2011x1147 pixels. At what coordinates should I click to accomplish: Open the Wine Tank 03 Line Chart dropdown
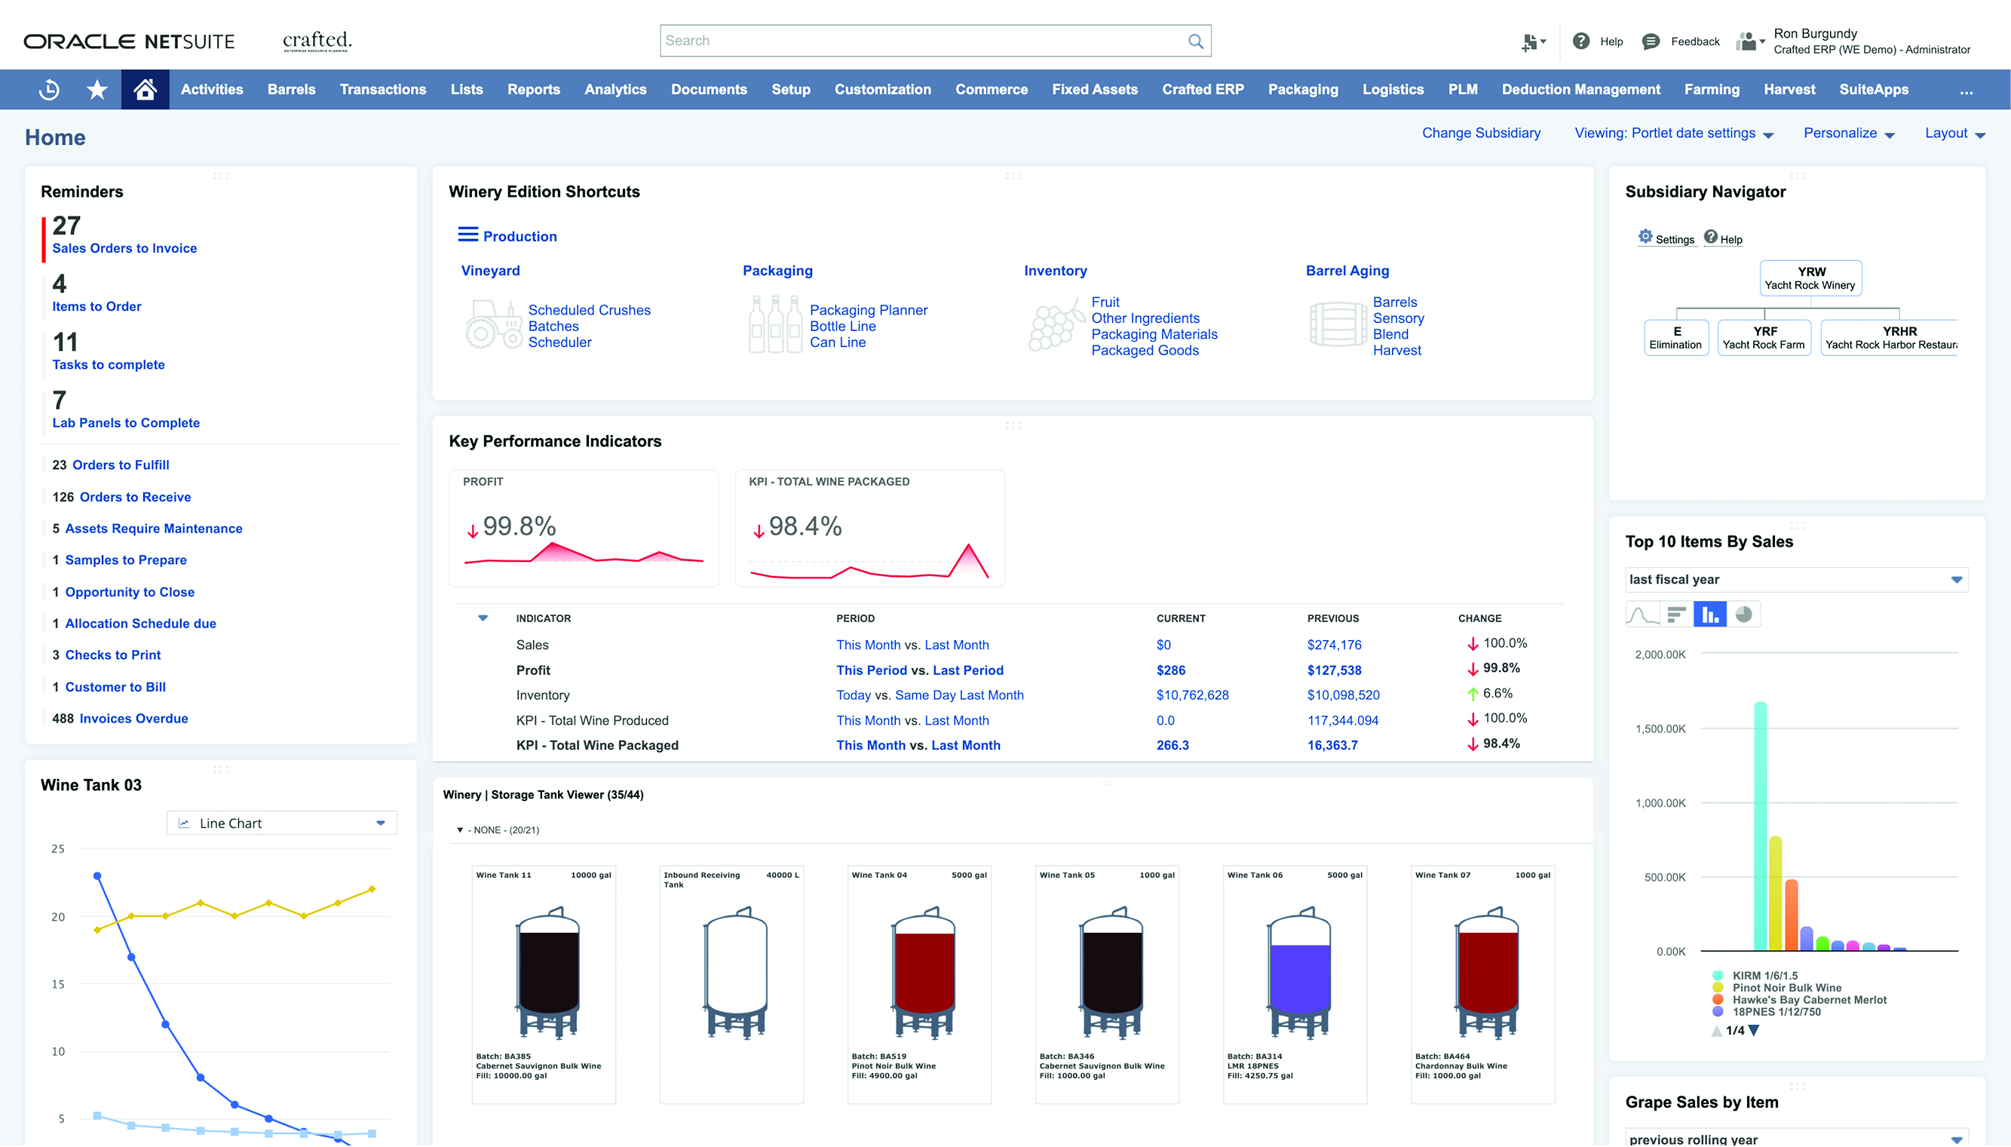tap(282, 823)
